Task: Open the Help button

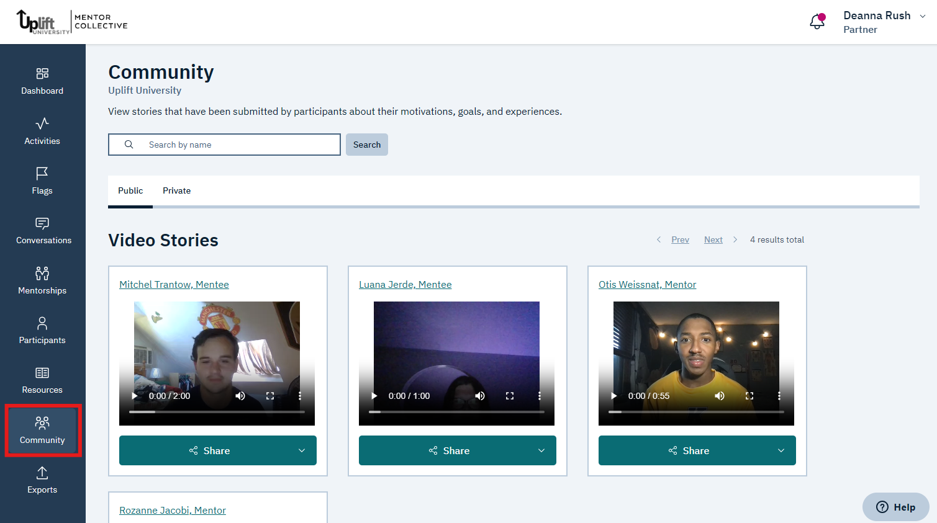Action: (896, 507)
